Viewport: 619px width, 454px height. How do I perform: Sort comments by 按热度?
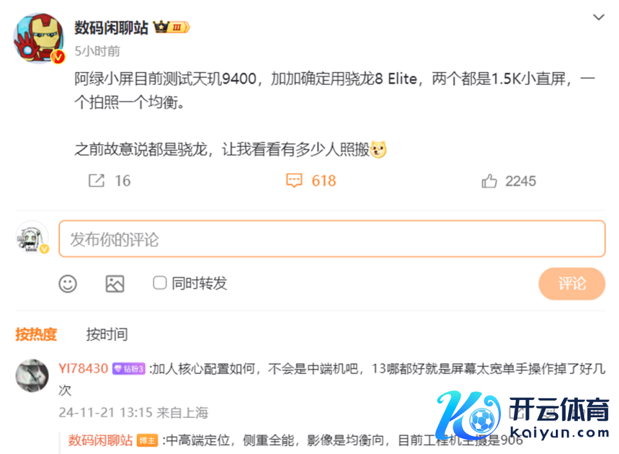tap(36, 334)
